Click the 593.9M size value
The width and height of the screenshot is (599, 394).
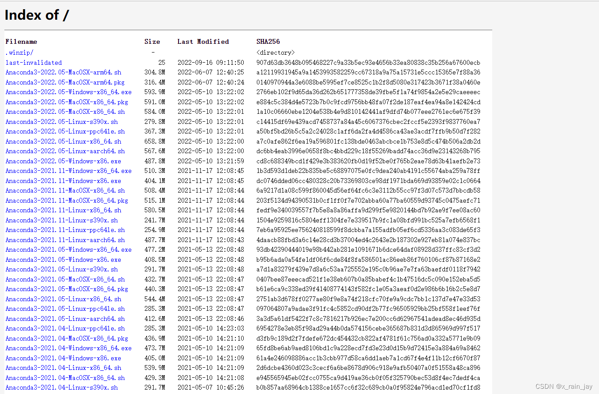point(155,92)
